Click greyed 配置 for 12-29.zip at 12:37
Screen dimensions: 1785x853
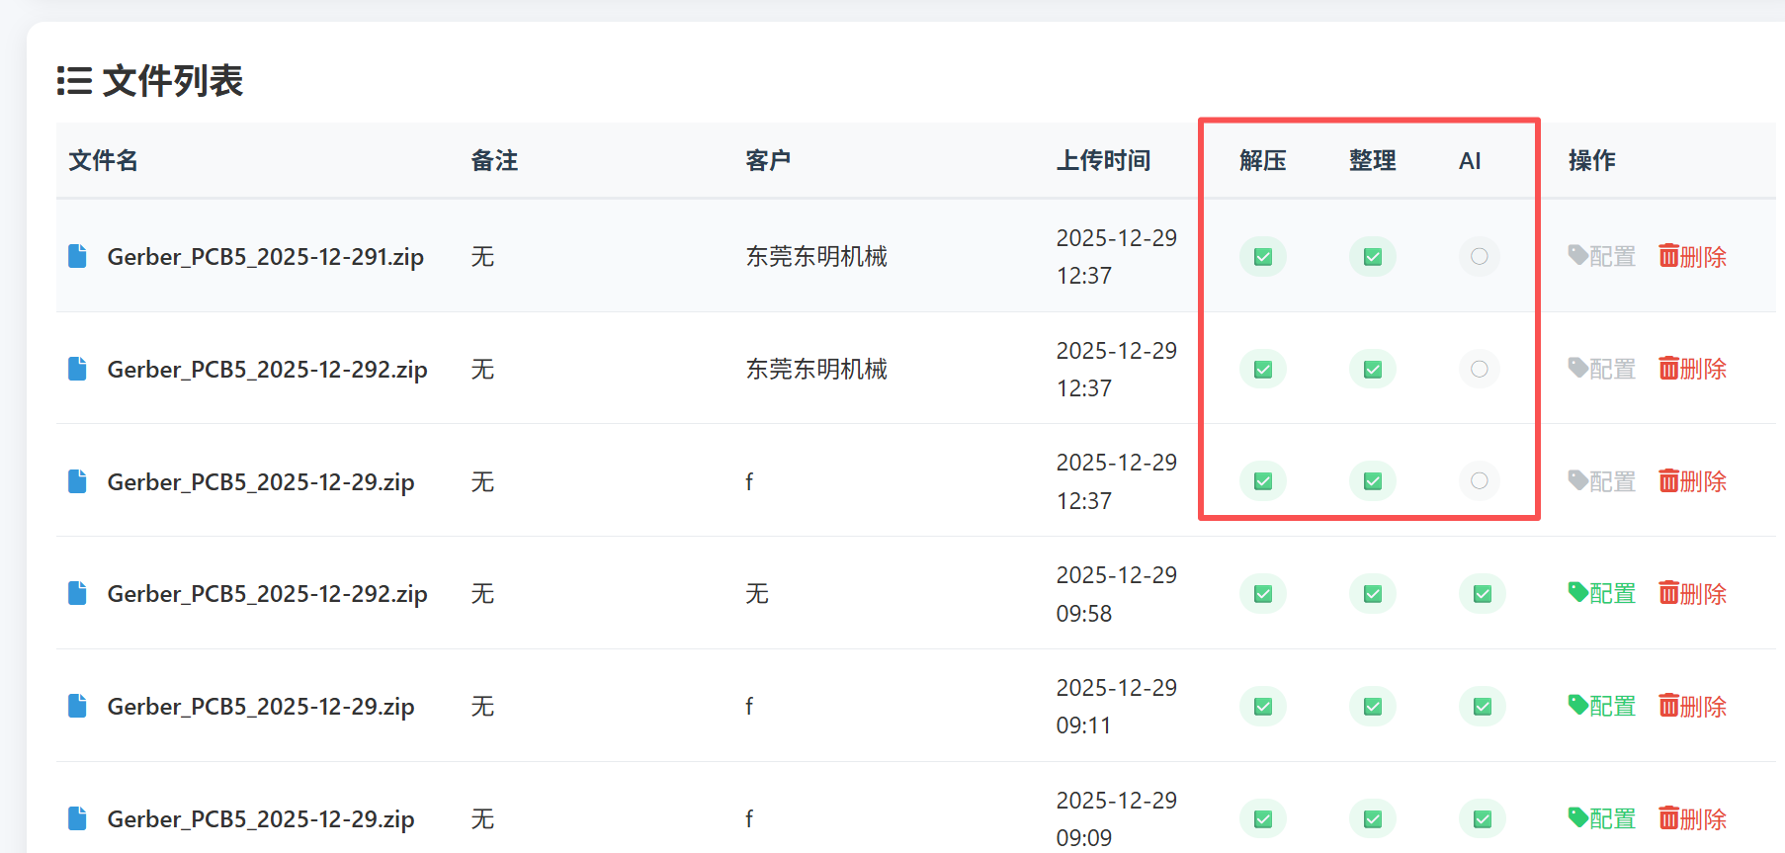pos(1602,481)
